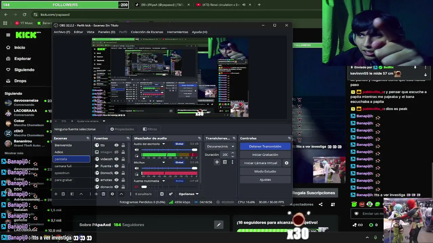Add a new scene in the Escenas panel
This screenshot has height=243, width=433.
pyautogui.click(x=56, y=194)
